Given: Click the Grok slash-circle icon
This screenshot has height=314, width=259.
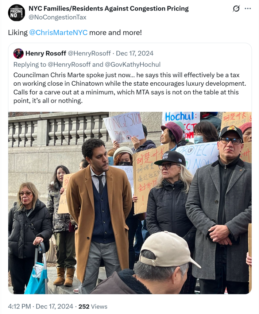Looking at the screenshot, I should 236,9.
